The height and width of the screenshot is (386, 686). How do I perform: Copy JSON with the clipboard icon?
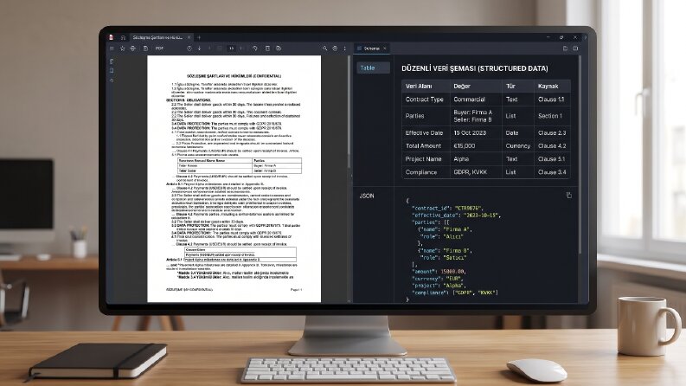pos(568,196)
